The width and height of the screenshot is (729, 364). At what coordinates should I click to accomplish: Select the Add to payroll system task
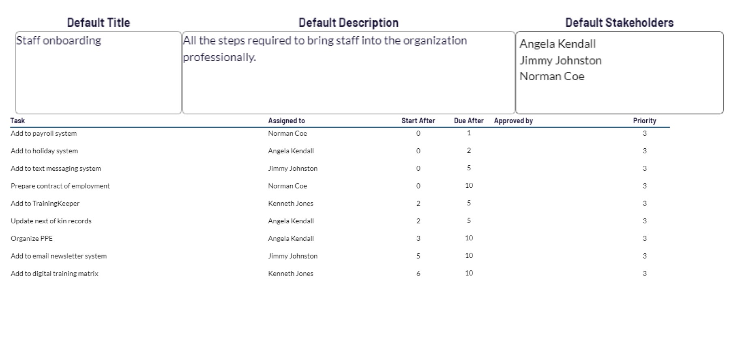click(x=44, y=133)
